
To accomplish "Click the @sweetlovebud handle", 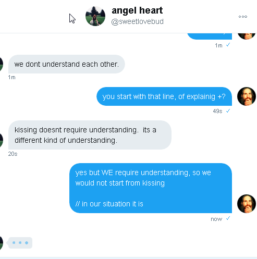I will click(x=137, y=22).
